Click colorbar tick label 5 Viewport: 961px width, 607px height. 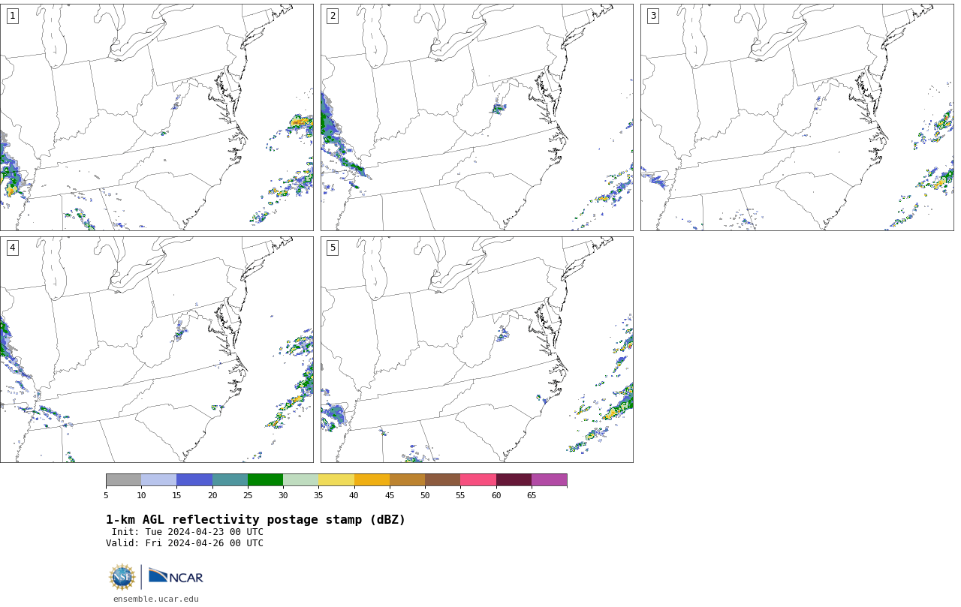point(106,495)
